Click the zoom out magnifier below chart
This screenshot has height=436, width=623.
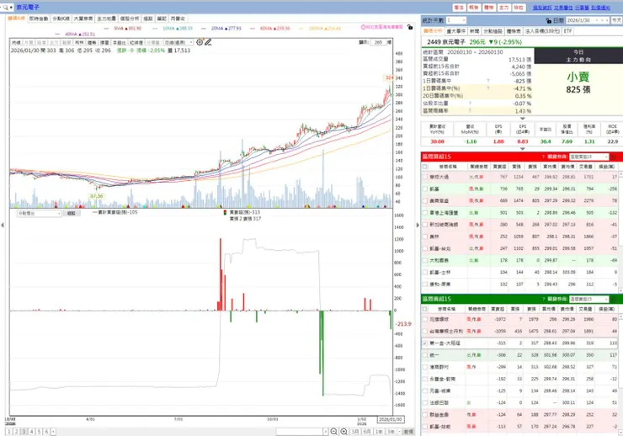(x=334, y=431)
